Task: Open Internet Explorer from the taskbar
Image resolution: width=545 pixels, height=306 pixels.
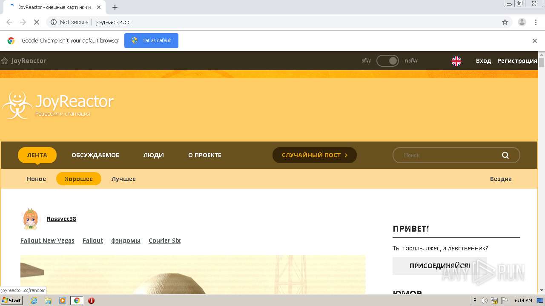Action: coord(34,300)
